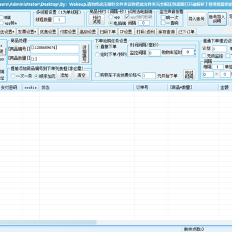Tick the 一直响 alarm checkbox
232x232 pixels.
coord(163,23)
